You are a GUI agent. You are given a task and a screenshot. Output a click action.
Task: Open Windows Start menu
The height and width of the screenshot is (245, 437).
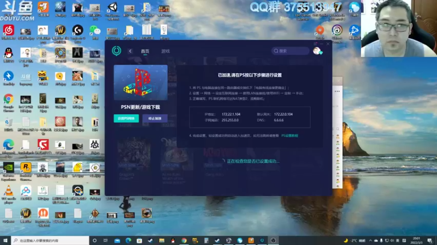5,240
